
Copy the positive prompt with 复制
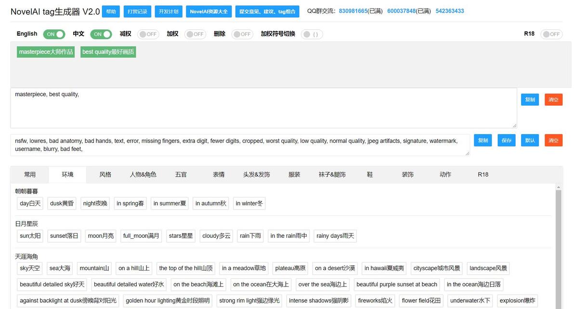point(530,99)
